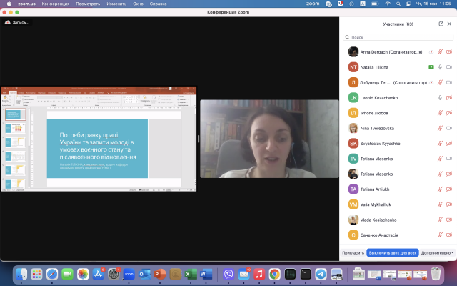Mute Leonid Kozachenko's microphone
The image size is (457, 286).
440,98
